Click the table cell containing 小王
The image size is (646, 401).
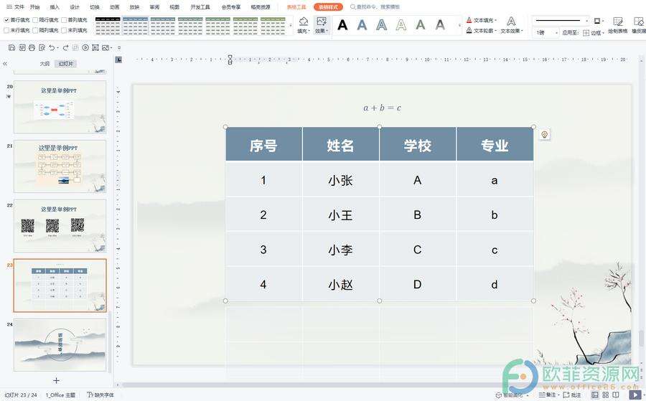tap(340, 215)
